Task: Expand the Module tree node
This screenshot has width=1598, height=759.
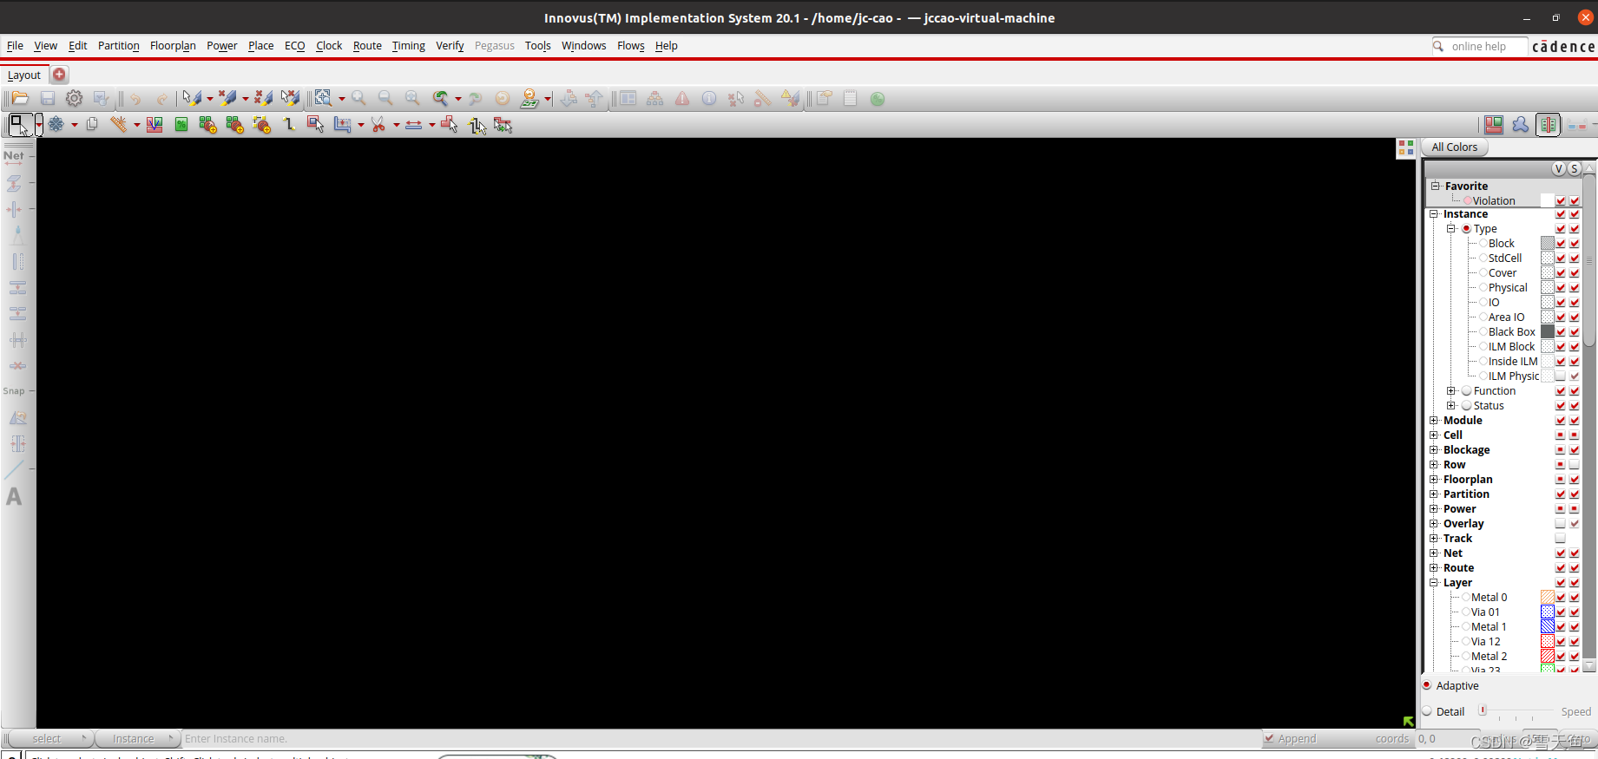Action: [x=1434, y=421]
